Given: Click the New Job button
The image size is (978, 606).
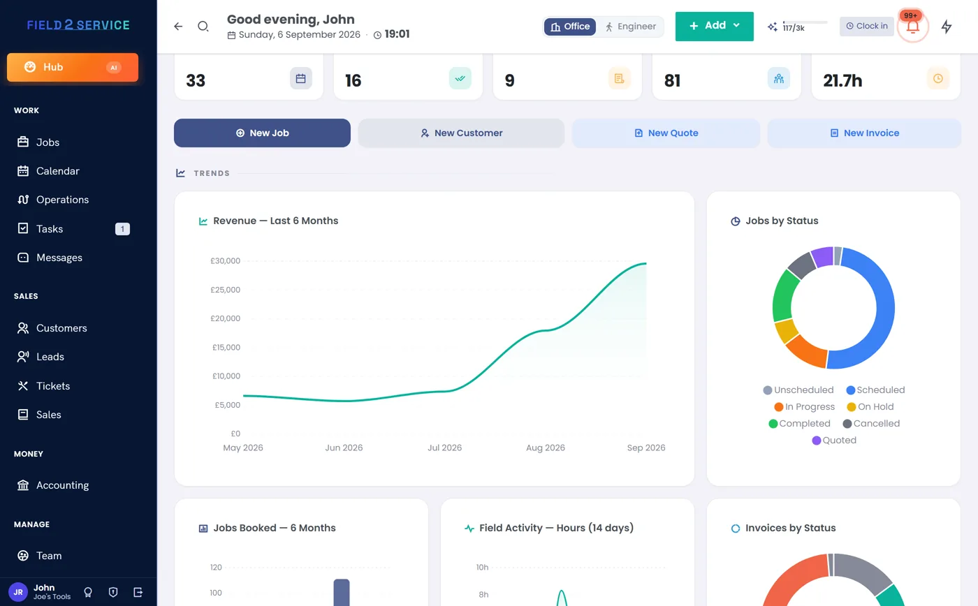Looking at the screenshot, I should click(x=262, y=133).
